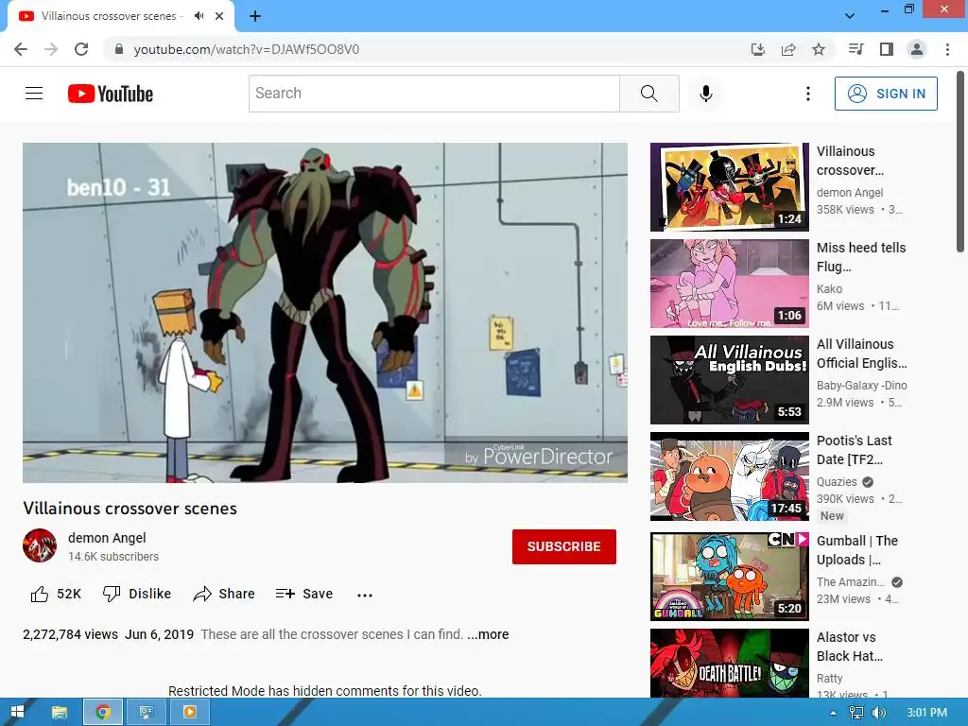Close the Villainous crossover scenes tab
Screen dimensions: 968x726
[219, 16]
